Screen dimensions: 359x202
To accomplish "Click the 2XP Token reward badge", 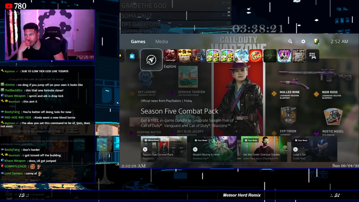I will [x=289, y=116].
